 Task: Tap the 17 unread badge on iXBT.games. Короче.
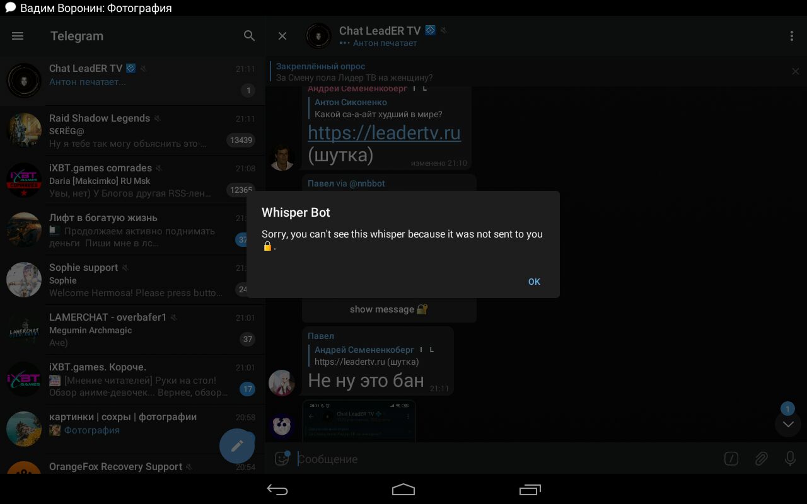tap(248, 389)
